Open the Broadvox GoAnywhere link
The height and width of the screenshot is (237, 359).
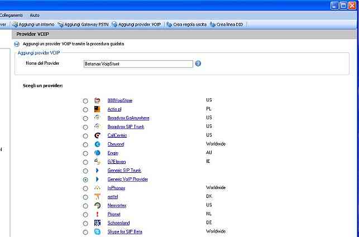coord(128,118)
